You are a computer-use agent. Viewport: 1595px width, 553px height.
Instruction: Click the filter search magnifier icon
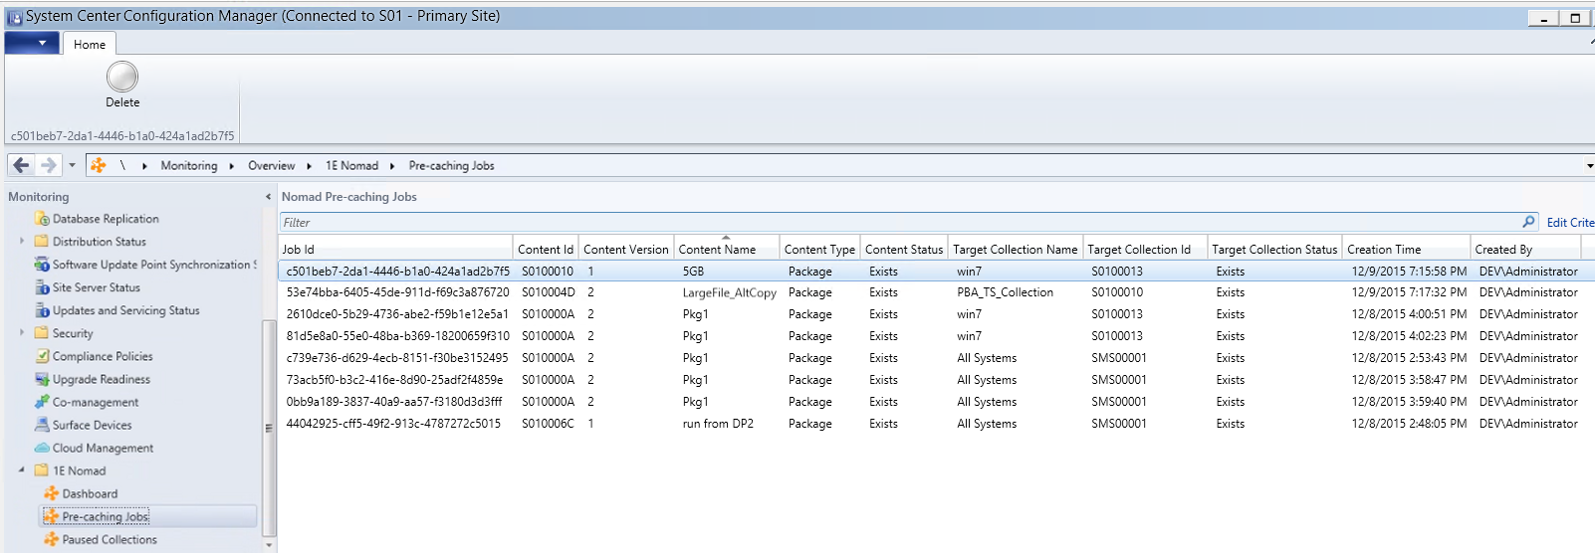1529,222
